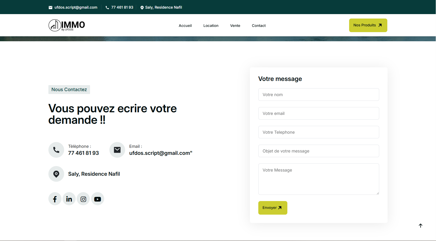Image resolution: width=436 pixels, height=241 pixels.
Task: Click the phone icon beside Télèphone
Action: 56,150
